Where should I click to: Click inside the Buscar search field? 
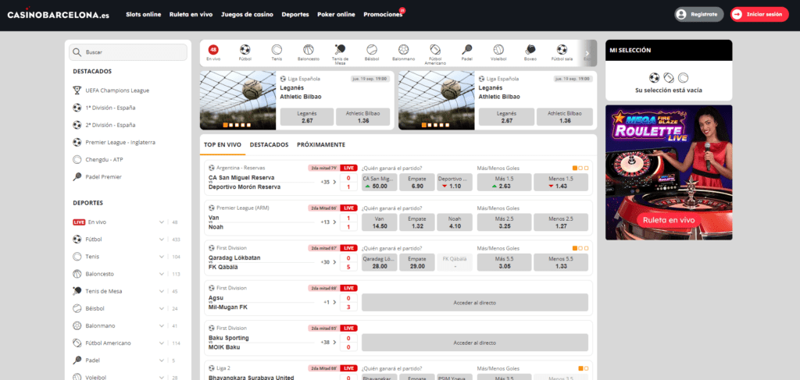tap(129, 52)
